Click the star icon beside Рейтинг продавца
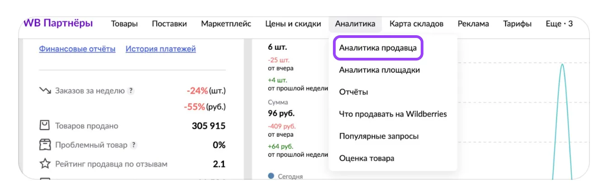The height and width of the screenshot is (196, 608). (x=44, y=164)
